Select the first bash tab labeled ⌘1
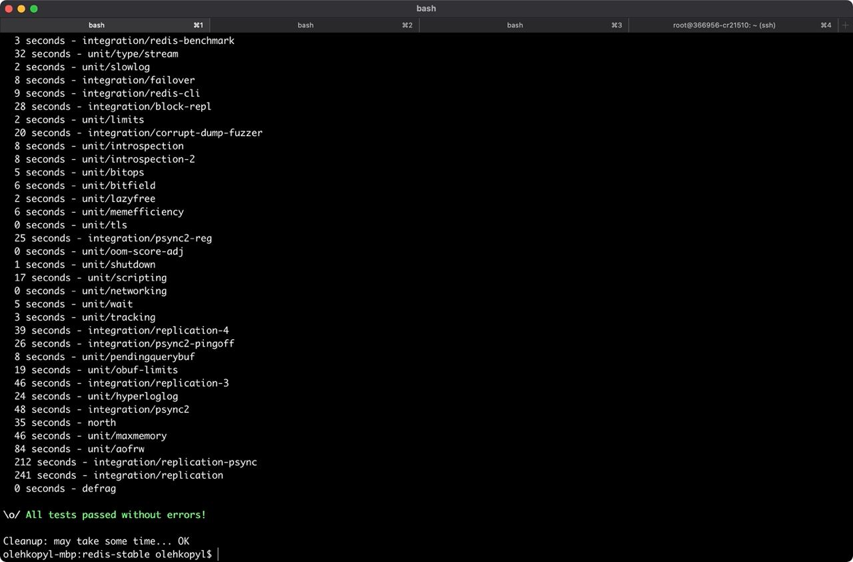 (x=97, y=25)
